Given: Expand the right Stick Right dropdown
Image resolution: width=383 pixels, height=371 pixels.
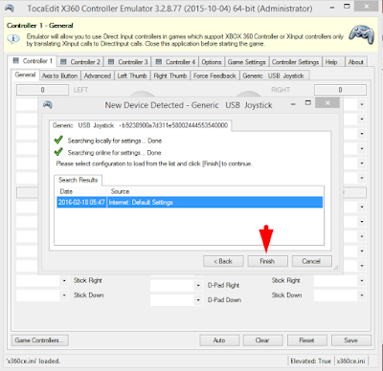Looking at the screenshot, I should click(362, 281).
